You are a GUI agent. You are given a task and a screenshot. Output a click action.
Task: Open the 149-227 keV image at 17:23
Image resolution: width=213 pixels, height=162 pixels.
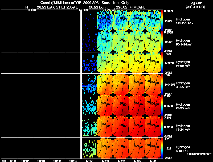[105, 20]
